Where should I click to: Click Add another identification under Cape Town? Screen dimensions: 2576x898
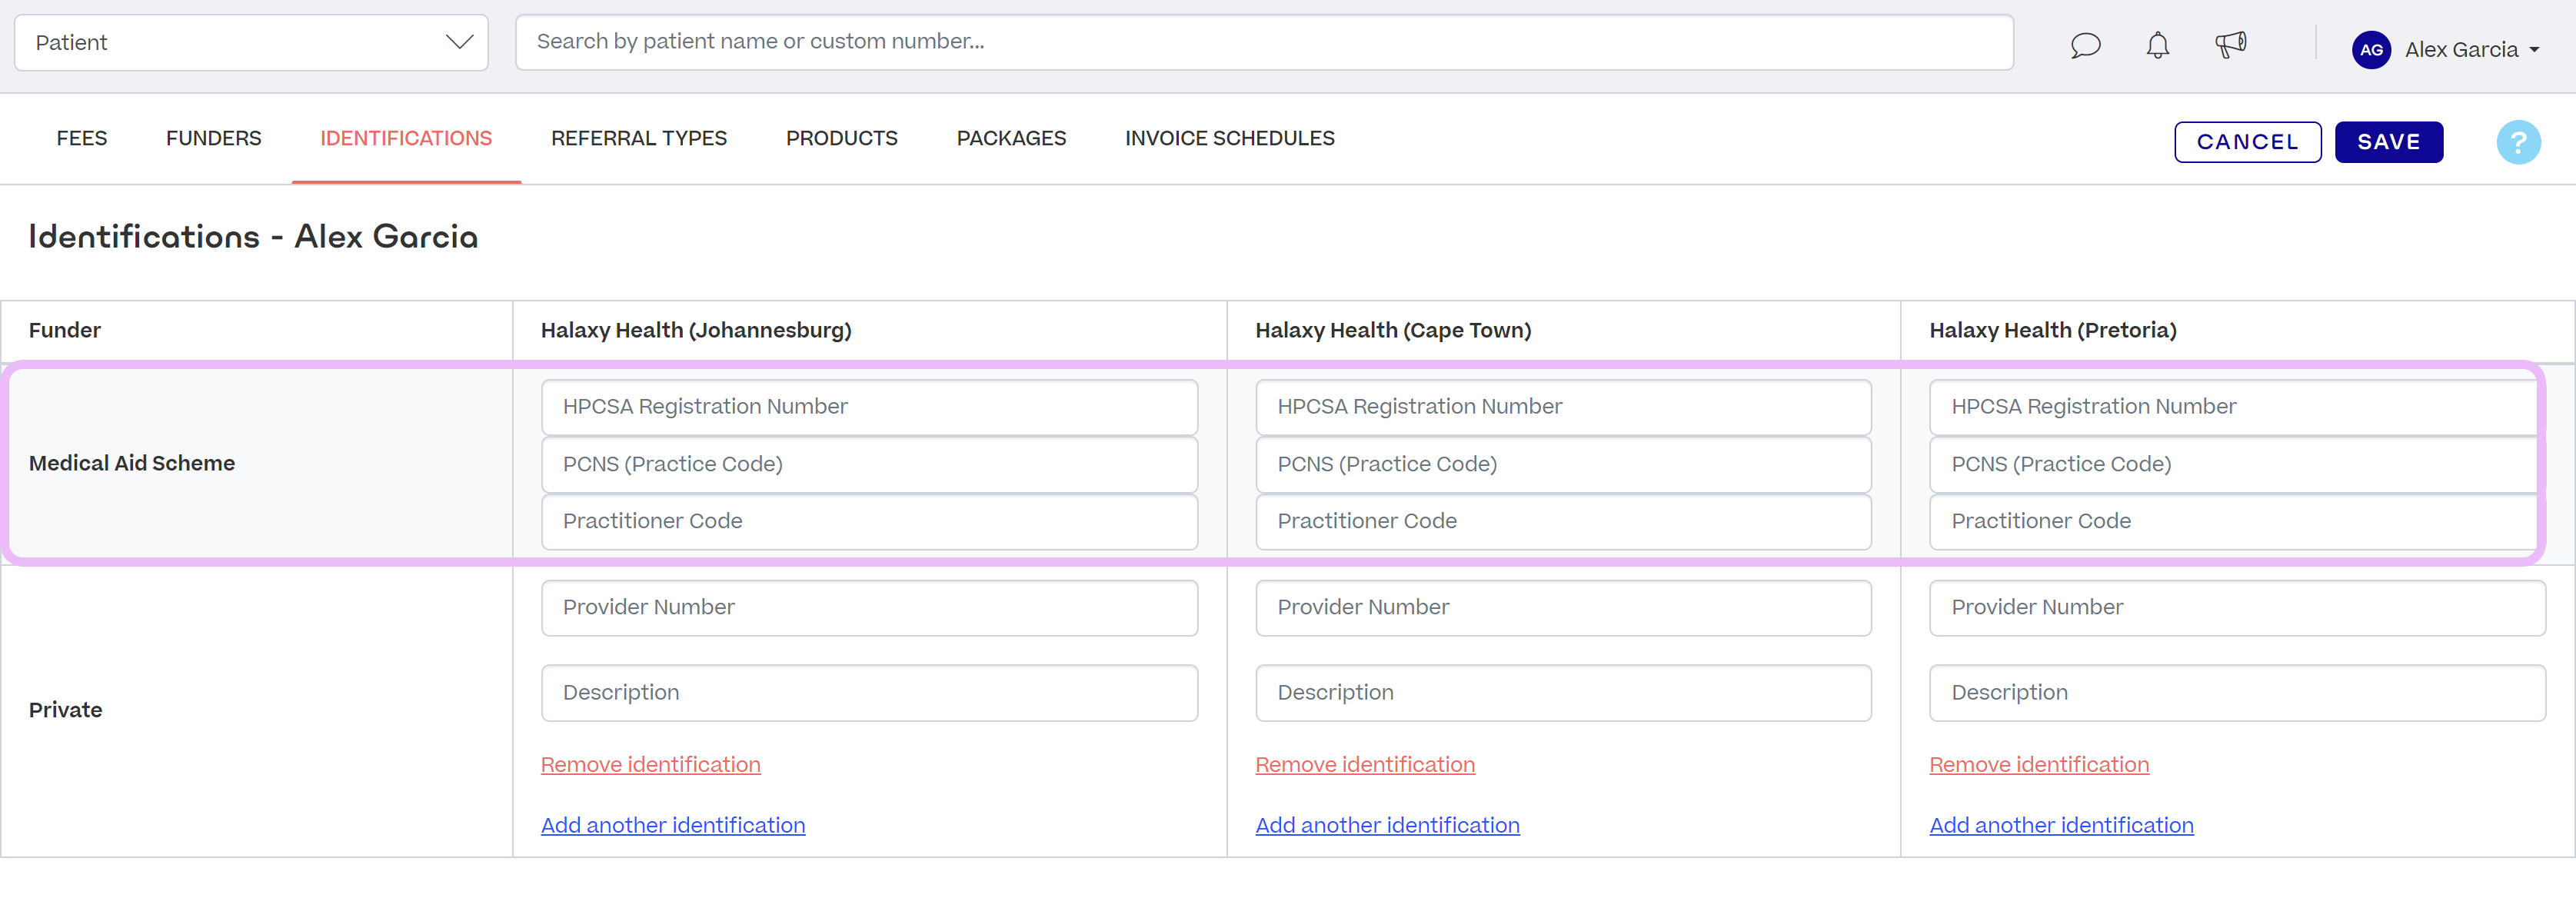(1387, 826)
